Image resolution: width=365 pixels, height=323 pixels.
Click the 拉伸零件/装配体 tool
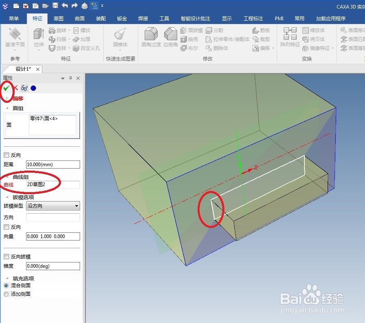(x=228, y=39)
